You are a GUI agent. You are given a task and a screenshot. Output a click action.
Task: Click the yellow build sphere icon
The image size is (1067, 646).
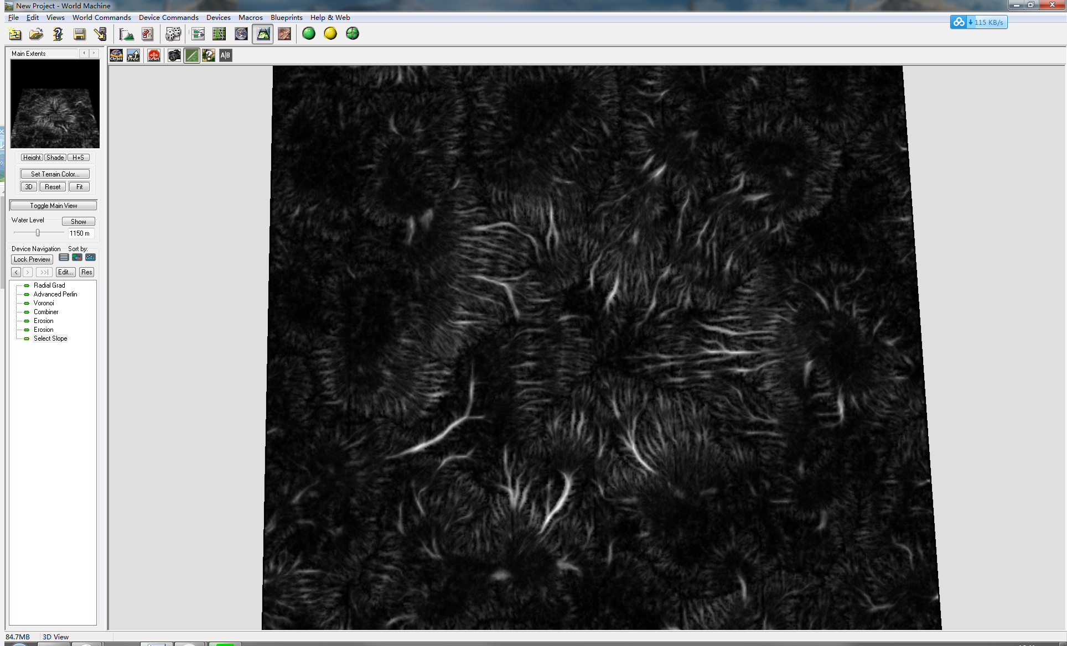[x=330, y=34]
